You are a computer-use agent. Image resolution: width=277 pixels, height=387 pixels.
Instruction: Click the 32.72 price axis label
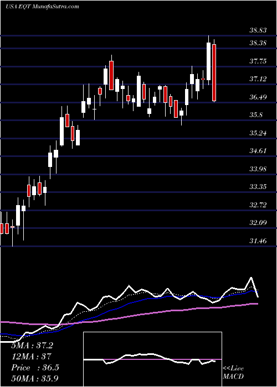tap(258, 205)
